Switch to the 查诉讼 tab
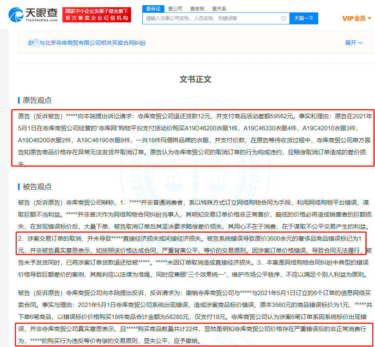This screenshot has height=347, width=375. [x=153, y=9]
